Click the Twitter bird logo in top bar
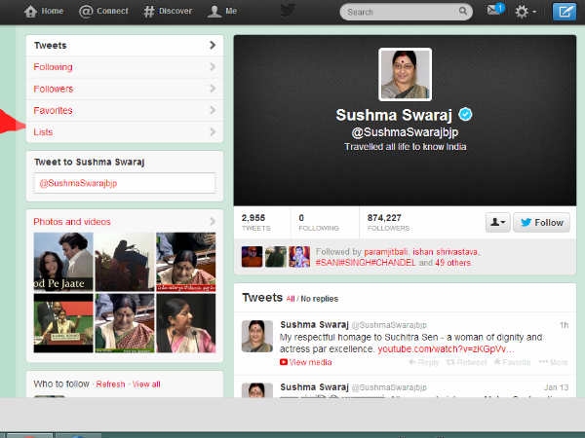 click(x=288, y=10)
